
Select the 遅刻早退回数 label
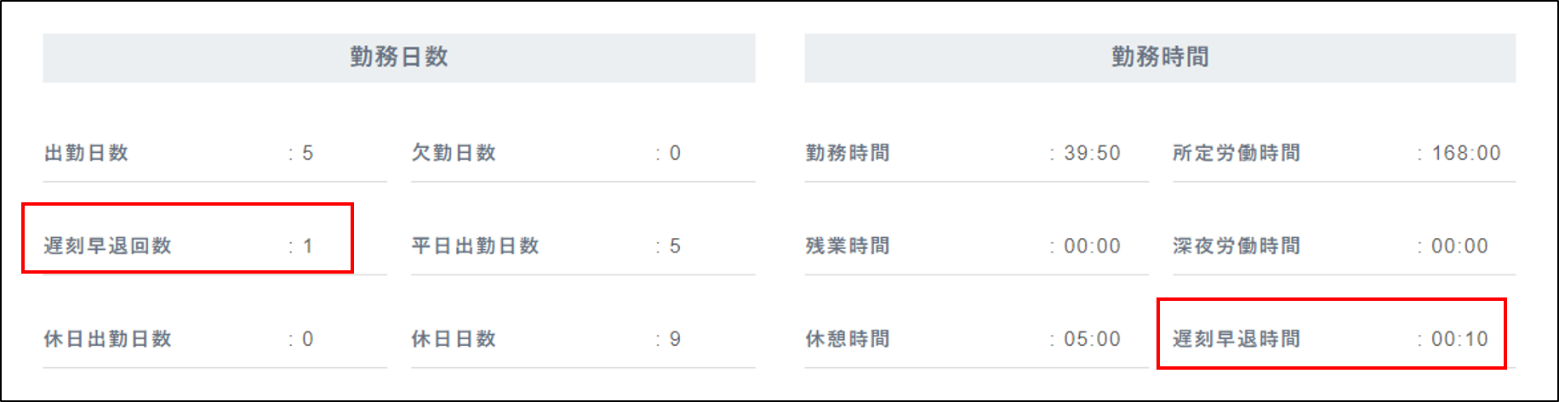108,246
